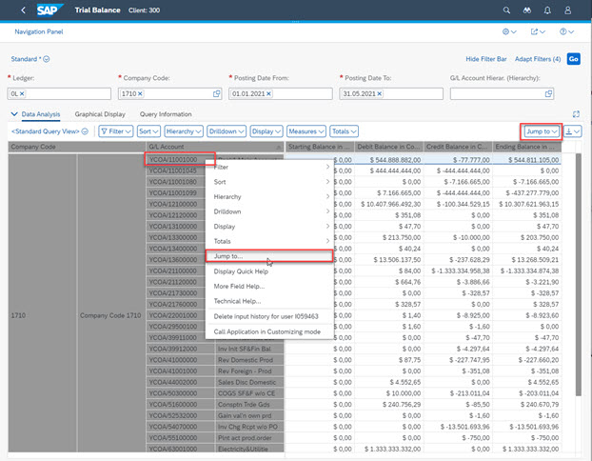592x461 pixels.
Task: Open the Display toolbar dropdown
Action: [x=266, y=131]
